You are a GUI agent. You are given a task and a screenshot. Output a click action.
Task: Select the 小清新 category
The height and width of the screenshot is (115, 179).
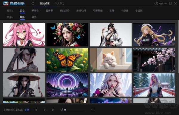click(x=139, y=11)
